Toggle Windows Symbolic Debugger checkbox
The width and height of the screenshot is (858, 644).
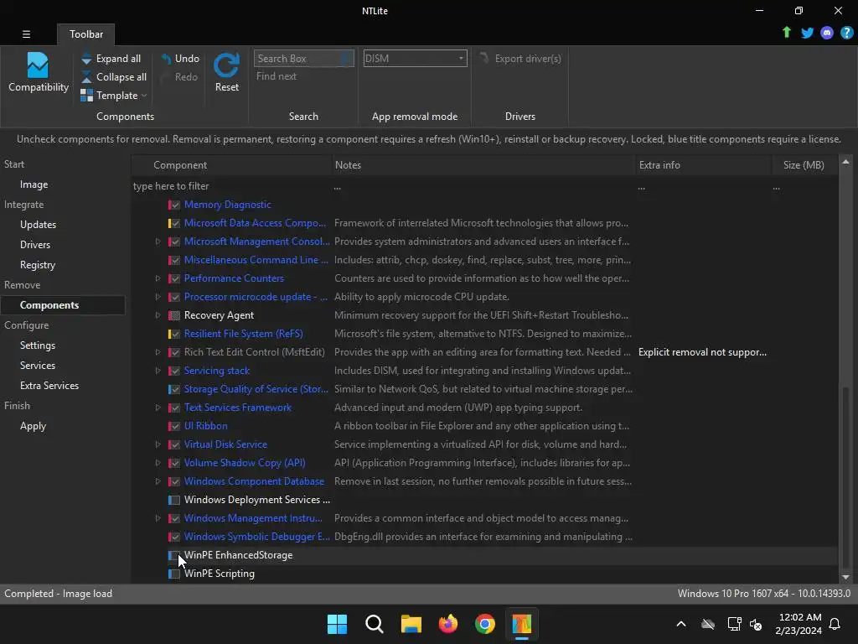pos(174,537)
